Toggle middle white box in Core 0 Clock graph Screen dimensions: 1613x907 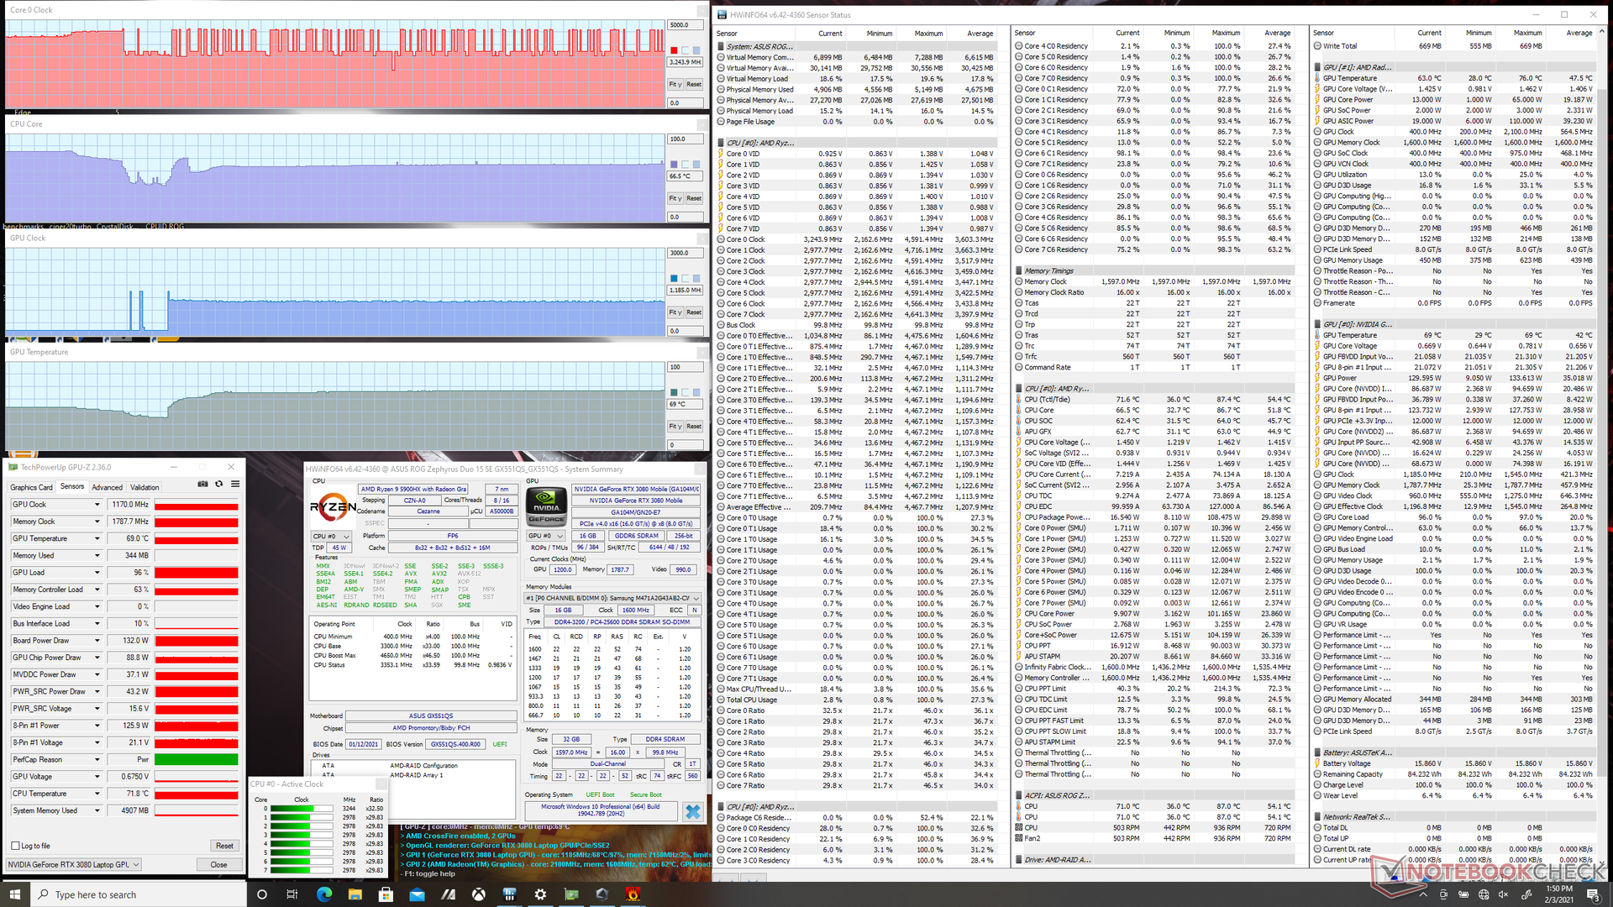685,50
